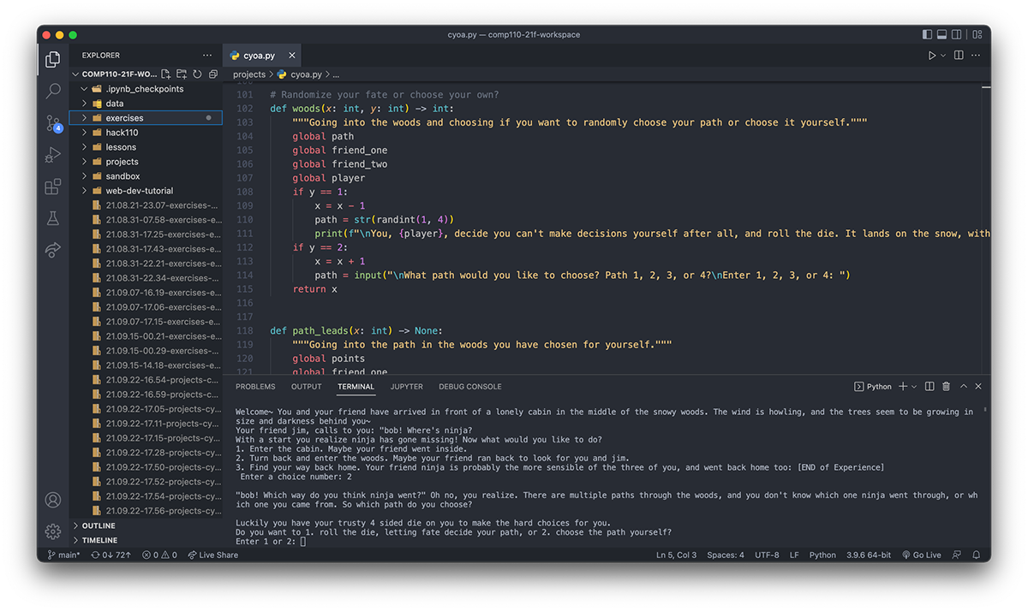Image resolution: width=1028 pixels, height=611 pixels.
Task: Open the Run and Debug view
Action: (53, 155)
